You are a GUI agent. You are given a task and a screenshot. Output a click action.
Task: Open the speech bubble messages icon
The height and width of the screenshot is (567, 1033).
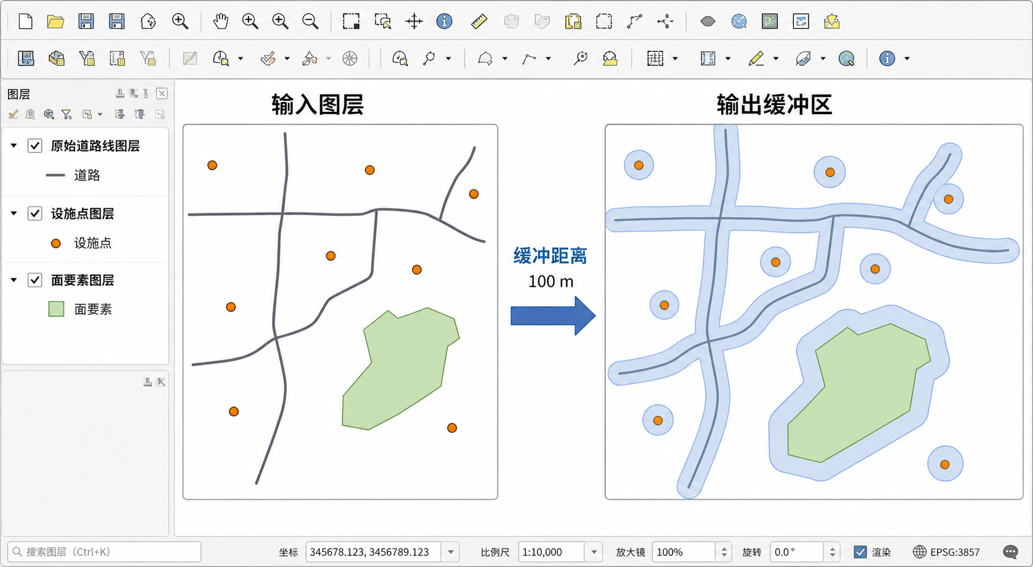pyautogui.click(x=1010, y=552)
